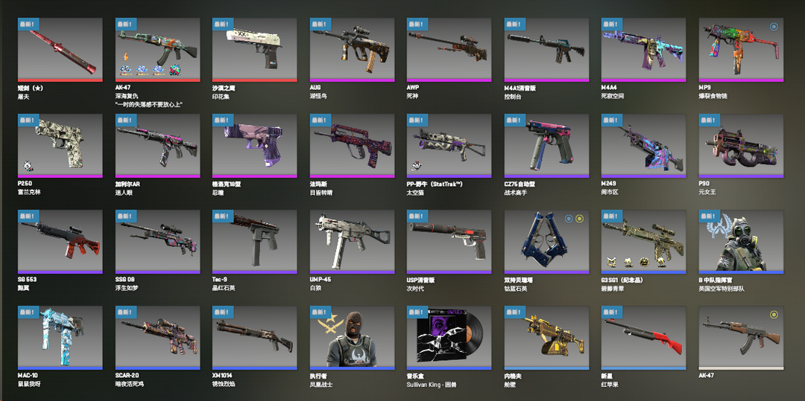This screenshot has height=401, width=805.
Task: Select the gold 内格夫 船堡 machine gun
Action: tap(546, 338)
